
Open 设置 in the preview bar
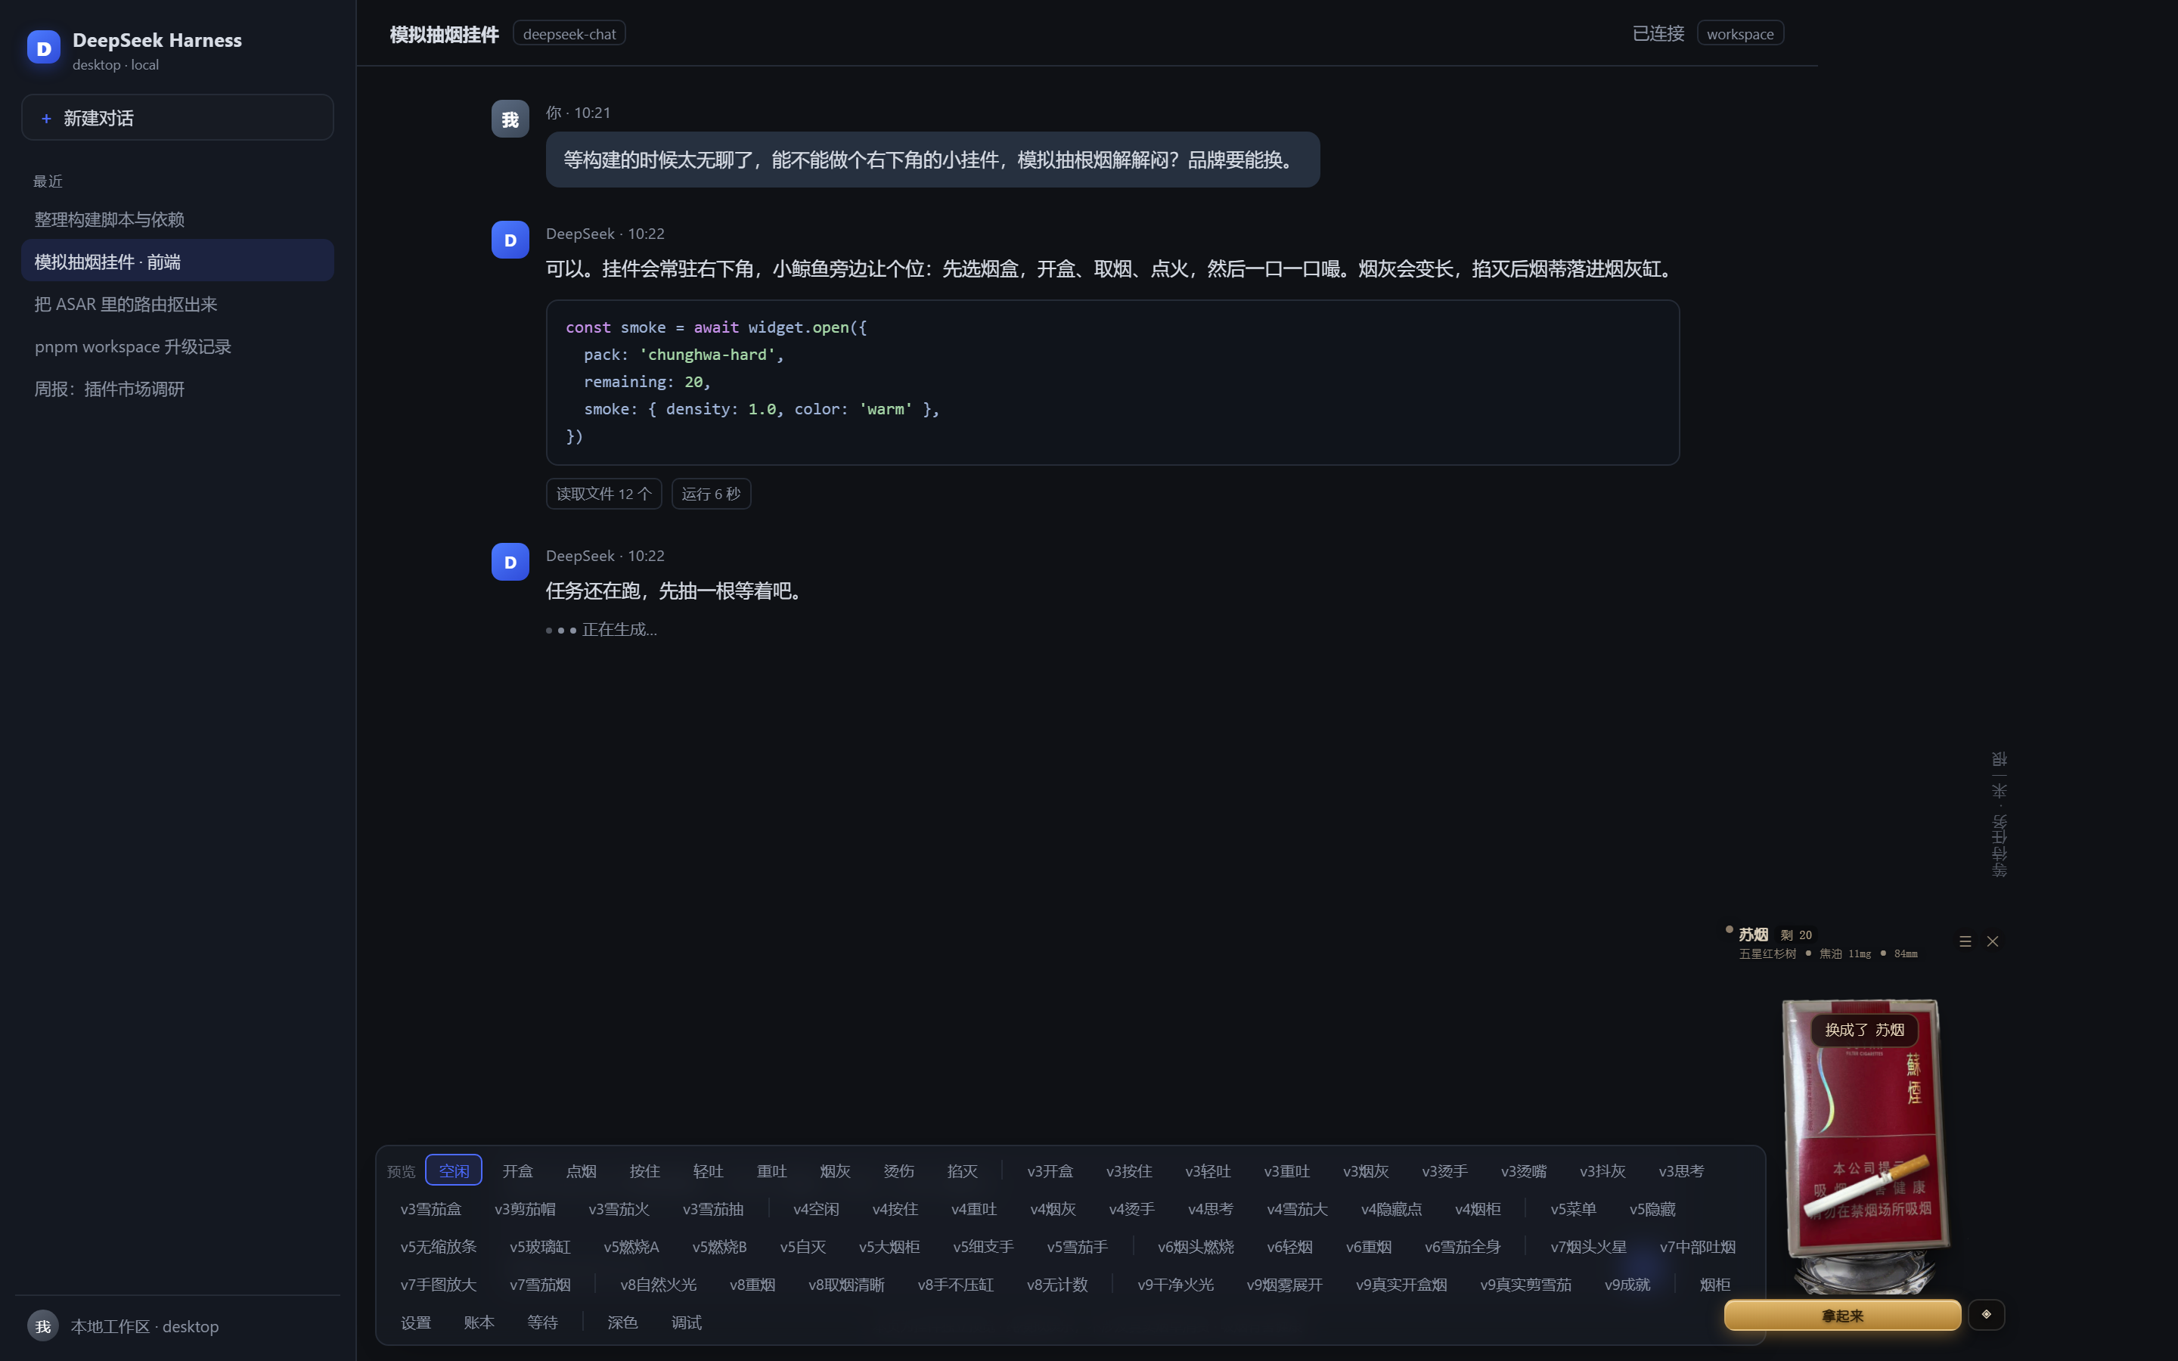416,1322
